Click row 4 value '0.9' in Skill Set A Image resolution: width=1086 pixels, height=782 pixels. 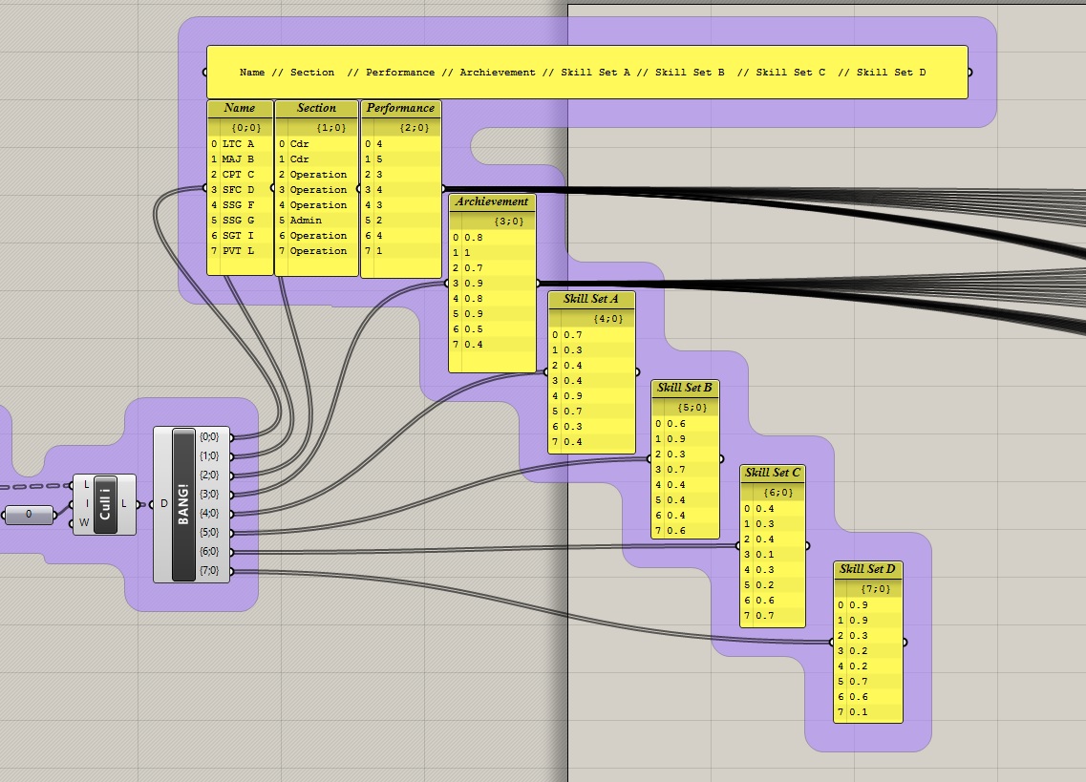[591, 396]
